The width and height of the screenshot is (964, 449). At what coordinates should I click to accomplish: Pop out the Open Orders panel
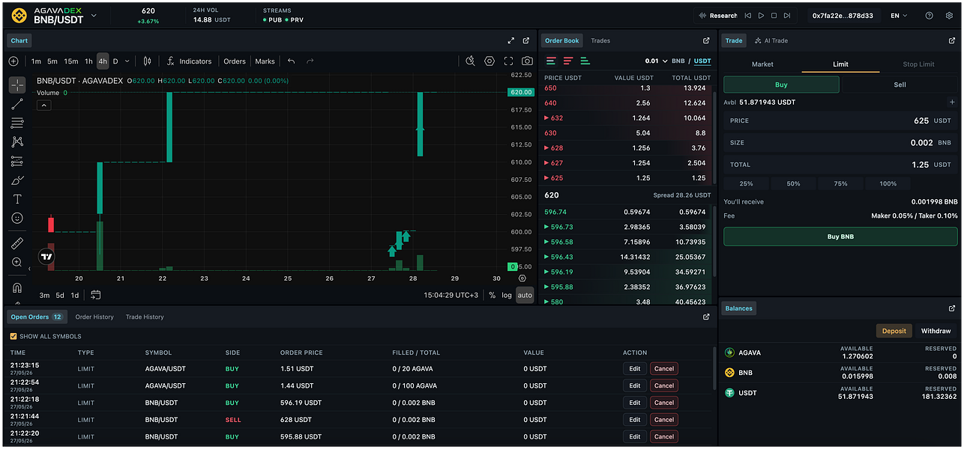[x=706, y=317]
